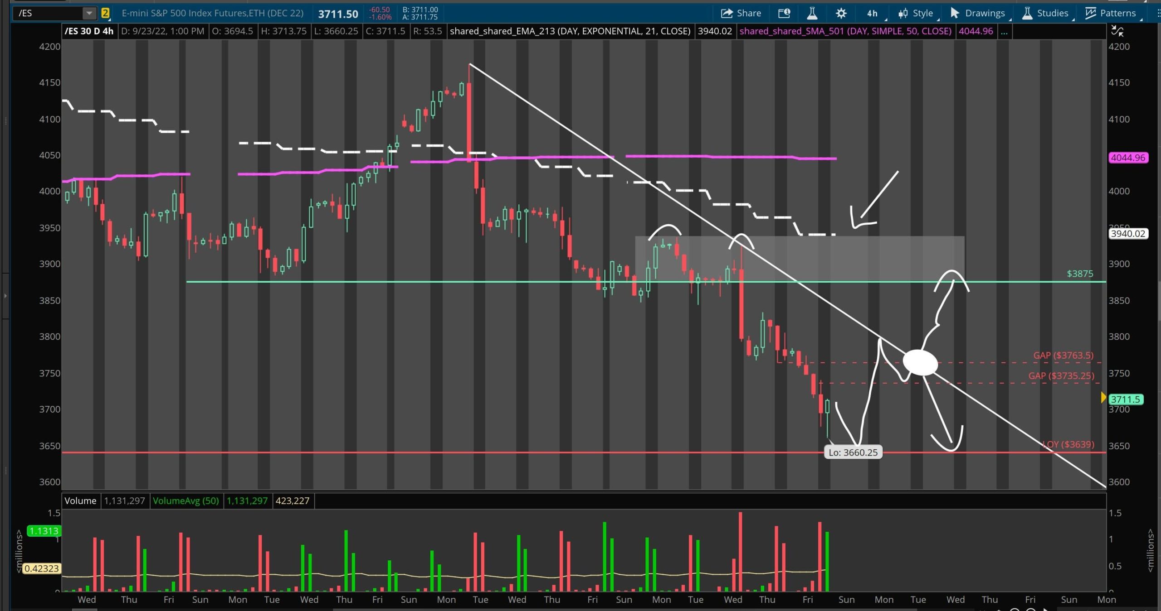The height and width of the screenshot is (611, 1161).
Task: Click the green 3711.5 last price bubble
Action: (1126, 399)
